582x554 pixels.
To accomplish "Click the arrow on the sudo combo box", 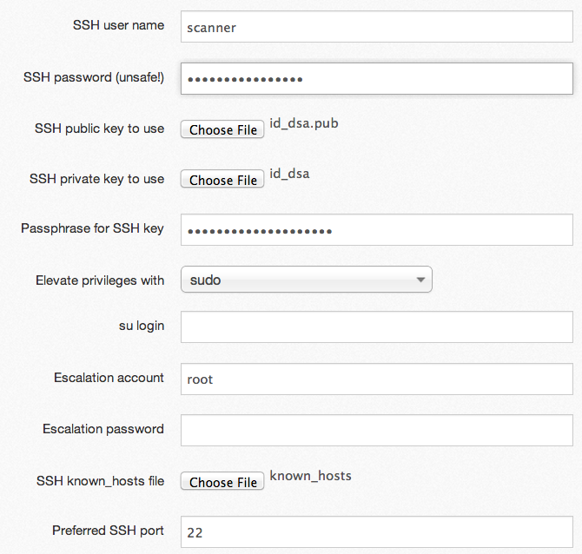I will point(420,280).
